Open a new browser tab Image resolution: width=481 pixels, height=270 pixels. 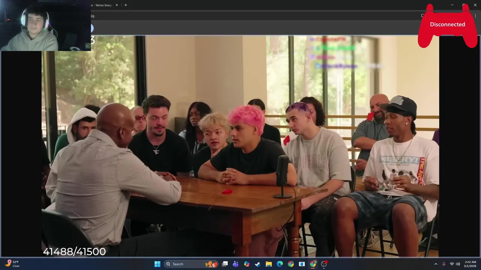coord(126,5)
